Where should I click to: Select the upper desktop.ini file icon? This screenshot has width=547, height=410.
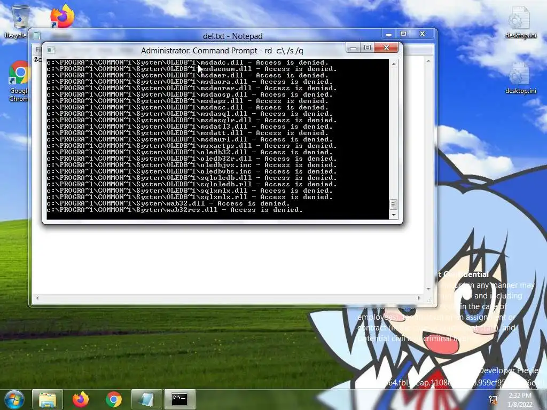pyautogui.click(x=520, y=21)
